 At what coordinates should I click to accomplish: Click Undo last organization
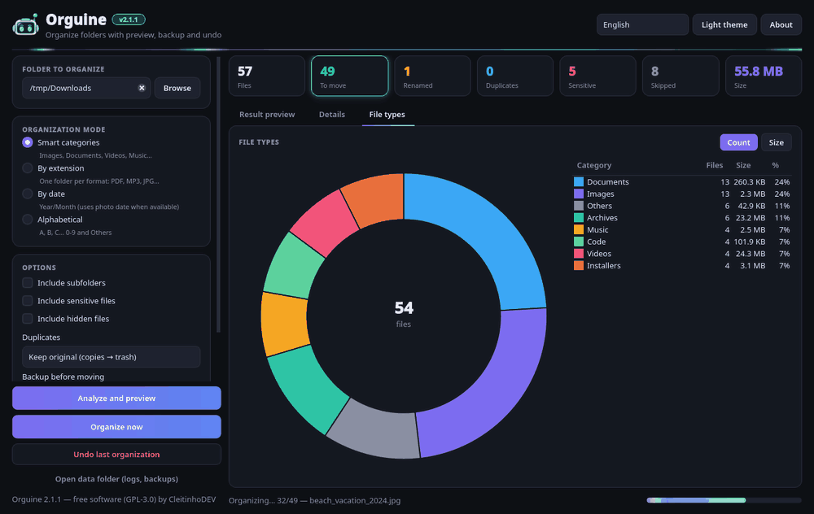[116, 455]
